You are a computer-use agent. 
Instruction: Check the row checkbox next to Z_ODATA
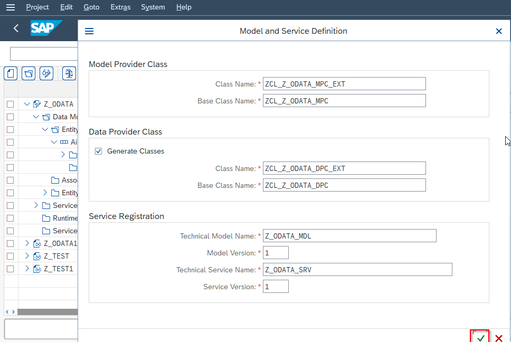coord(10,104)
